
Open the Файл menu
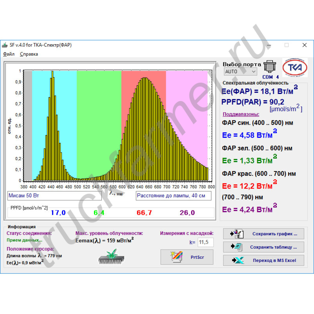pyautogui.click(x=9, y=54)
